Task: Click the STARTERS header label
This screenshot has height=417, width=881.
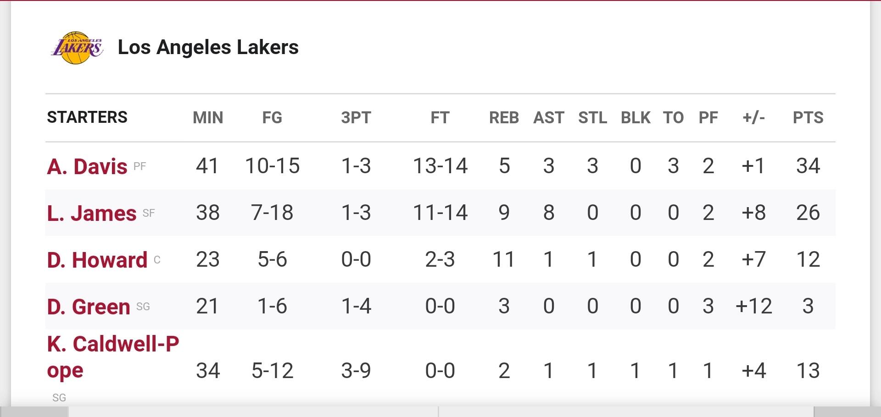Action: tap(87, 117)
